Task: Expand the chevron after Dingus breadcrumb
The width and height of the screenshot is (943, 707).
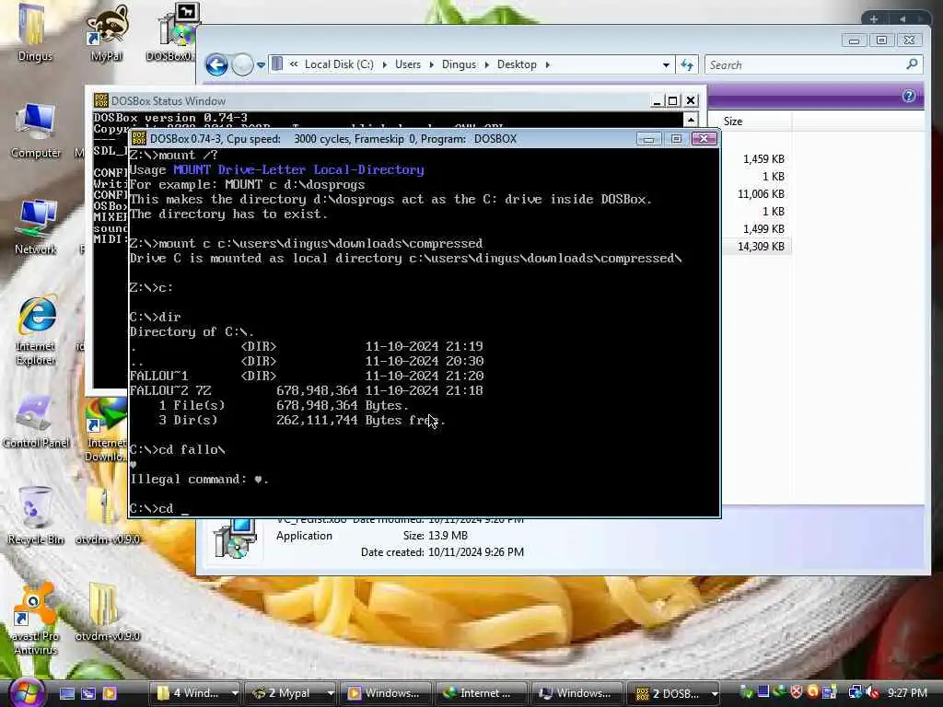Action: coord(486,65)
